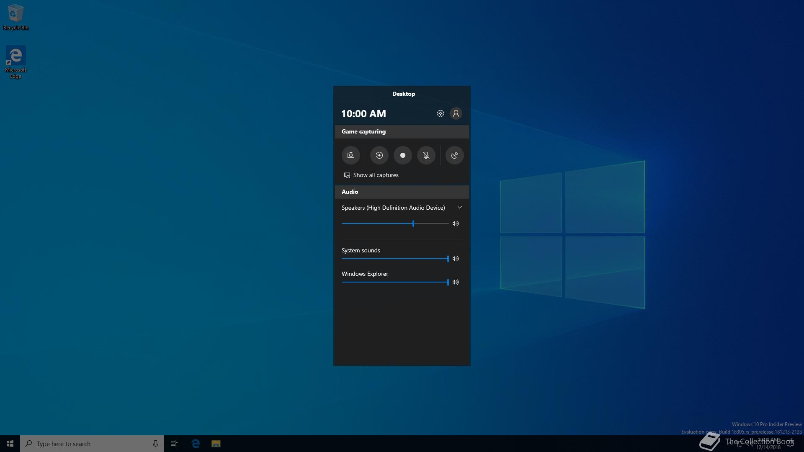Record the last 30 seconds
Image resolution: width=804 pixels, height=452 pixels.
(x=379, y=155)
